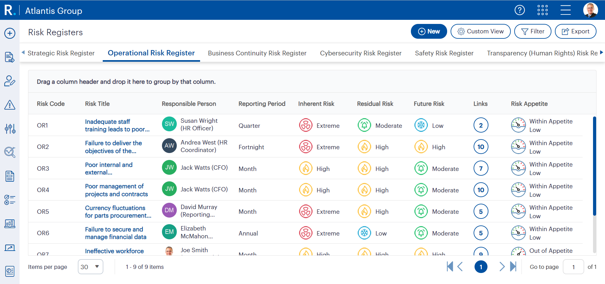605x284 pixels.
Task: Switch to Safety Risk Register tab
Action: click(444, 53)
